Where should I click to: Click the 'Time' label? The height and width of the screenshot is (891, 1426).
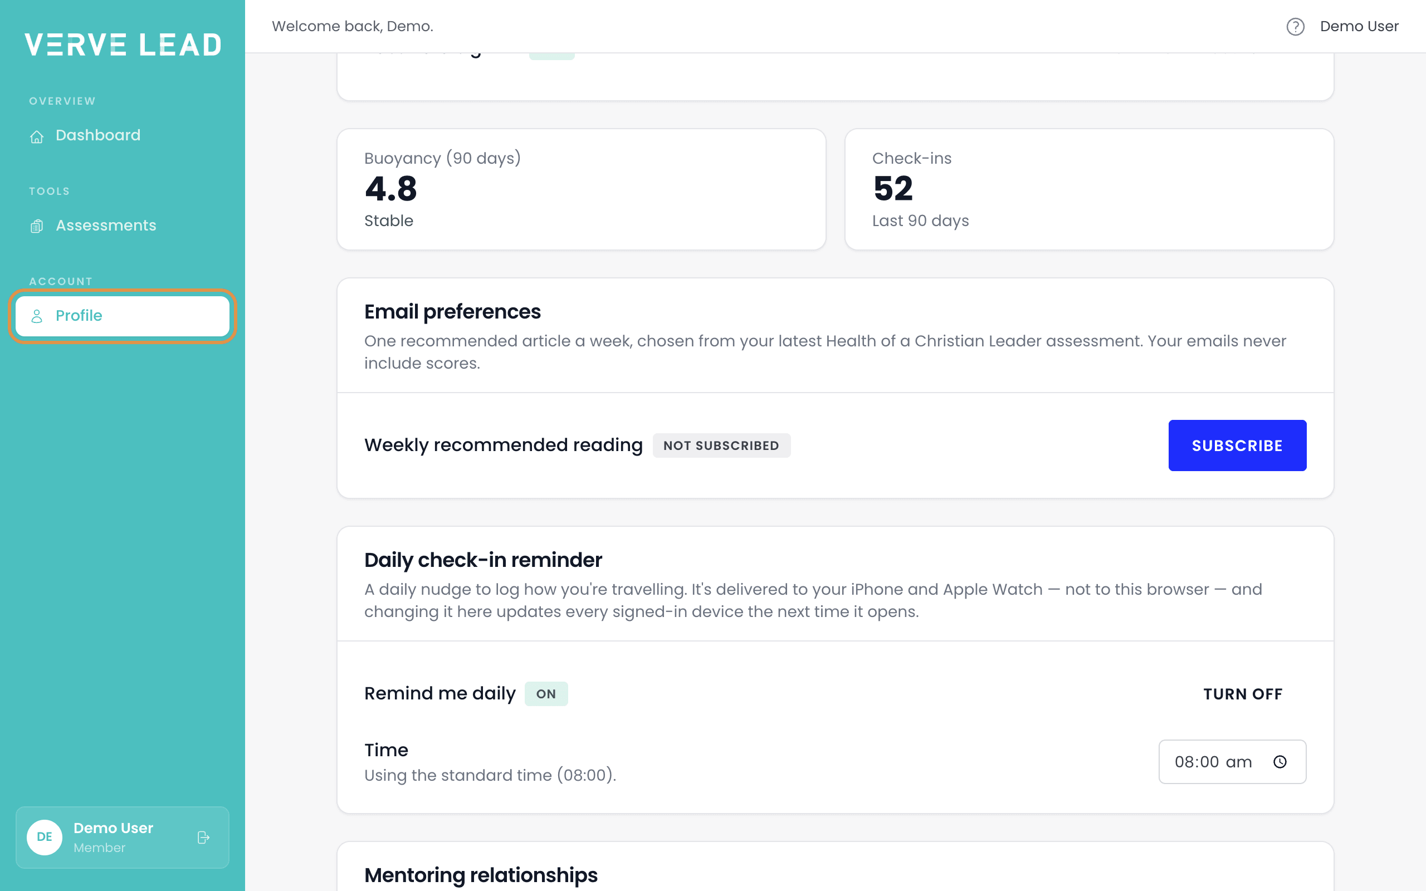coord(386,750)
